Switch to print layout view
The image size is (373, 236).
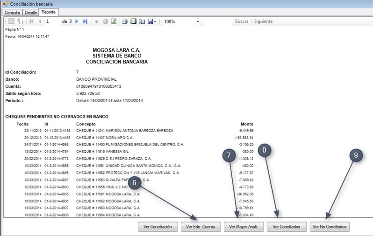(134, 21)
